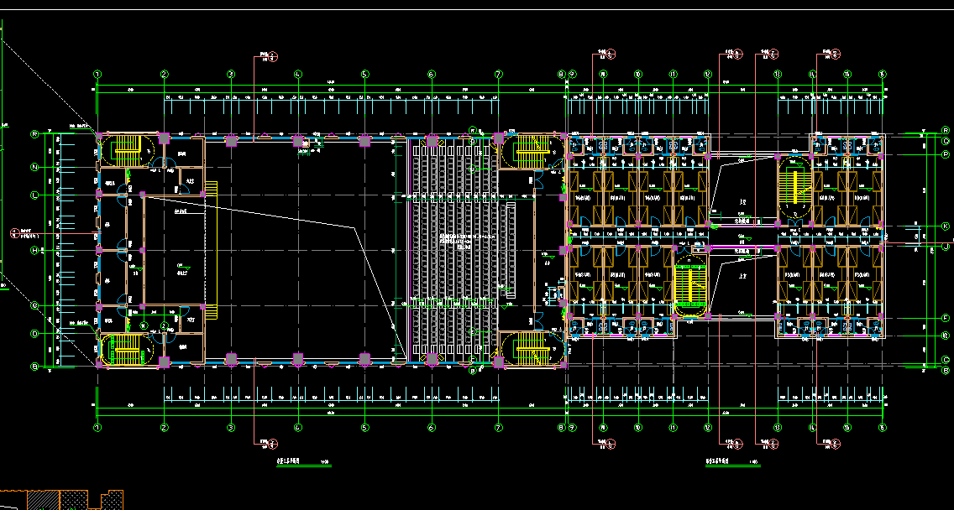Click gray column at top of axis 2
Viewport: 954px width, 510px height.
coord(165,138)
